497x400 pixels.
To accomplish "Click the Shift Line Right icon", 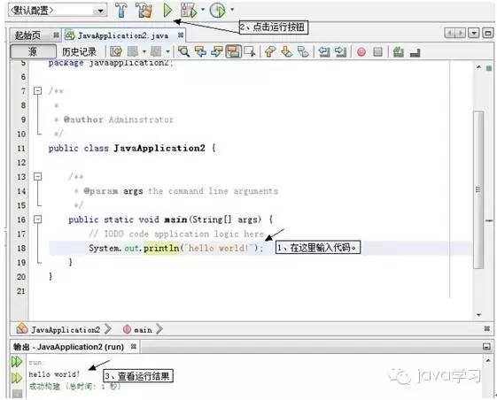I will point(341,51).
